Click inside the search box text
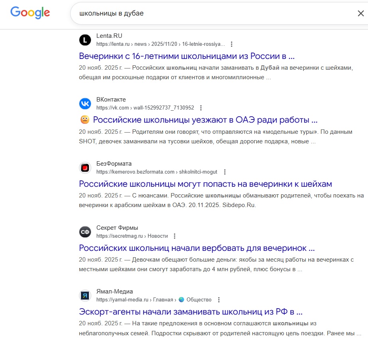The height and width of the screenshot is (352, 368). point(111,14)
